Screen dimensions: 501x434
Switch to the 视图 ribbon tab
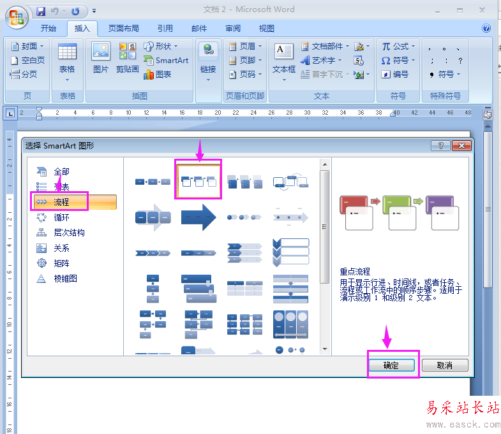267,29
